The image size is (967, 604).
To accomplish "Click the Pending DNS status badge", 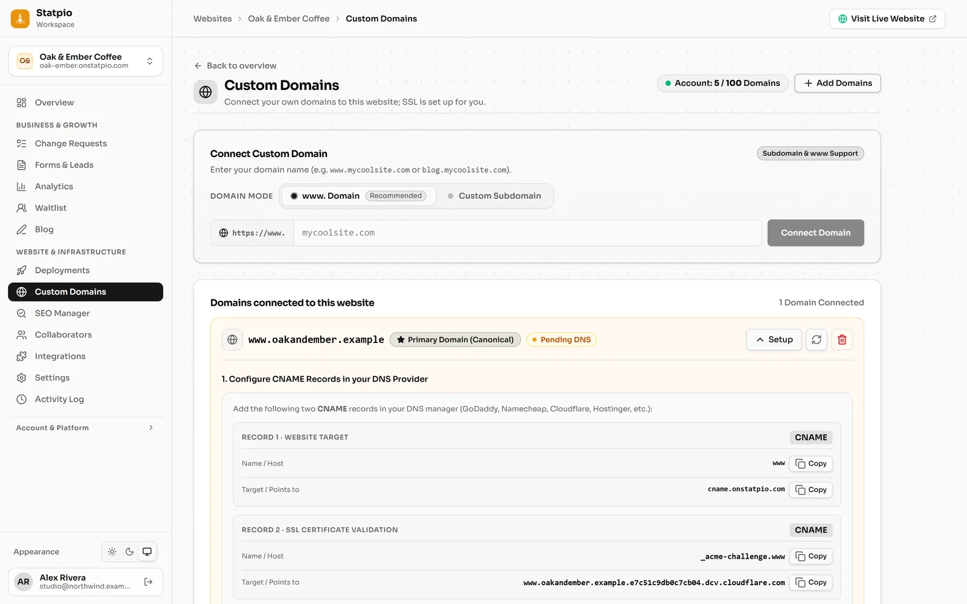I will [x=561, y=339].
